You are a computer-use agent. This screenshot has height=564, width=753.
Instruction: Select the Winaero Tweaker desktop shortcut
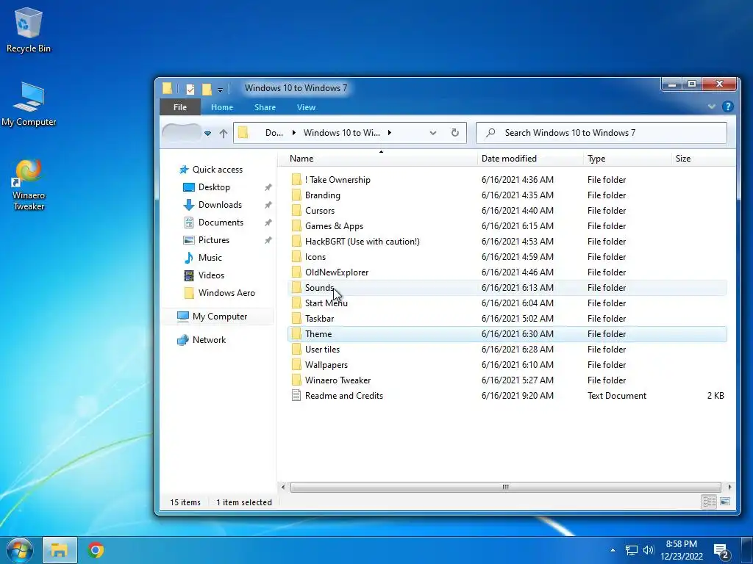point(28,184)
